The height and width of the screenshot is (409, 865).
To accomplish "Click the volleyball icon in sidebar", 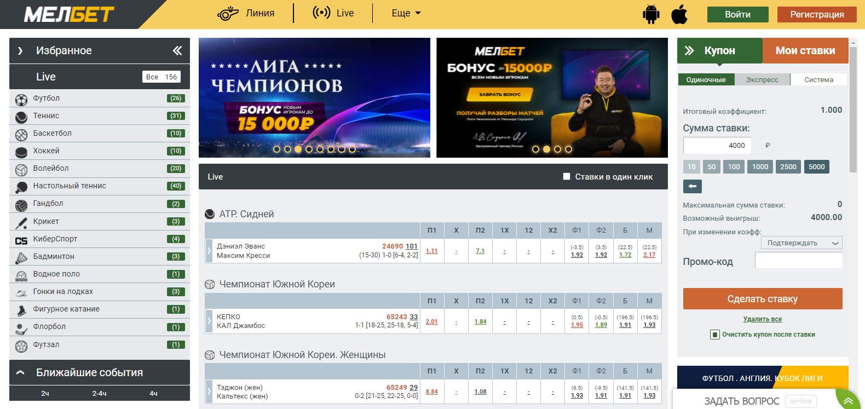I will [x=21, y=169].
